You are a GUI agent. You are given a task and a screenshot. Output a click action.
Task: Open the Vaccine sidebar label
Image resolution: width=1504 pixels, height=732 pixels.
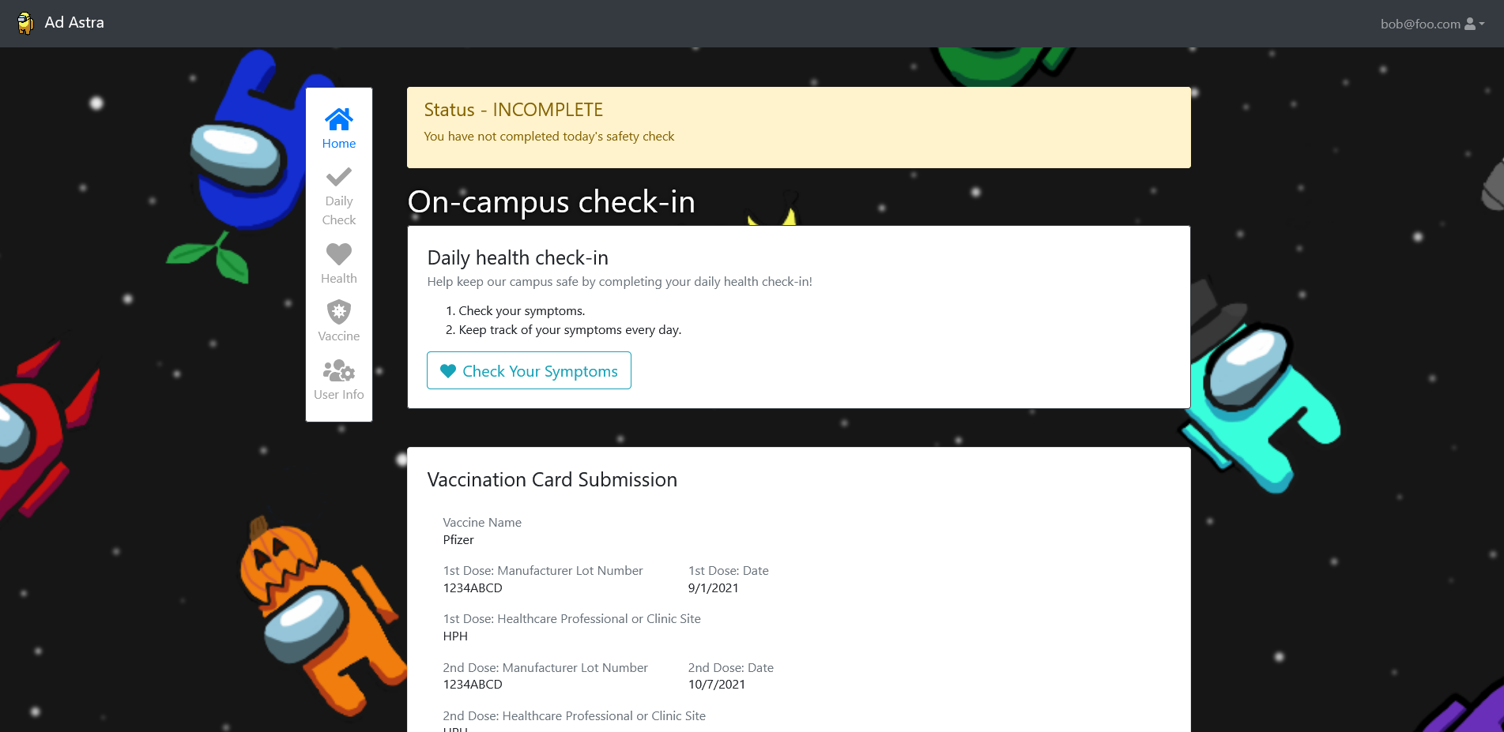pyautogui.click(x=339, y=336)
